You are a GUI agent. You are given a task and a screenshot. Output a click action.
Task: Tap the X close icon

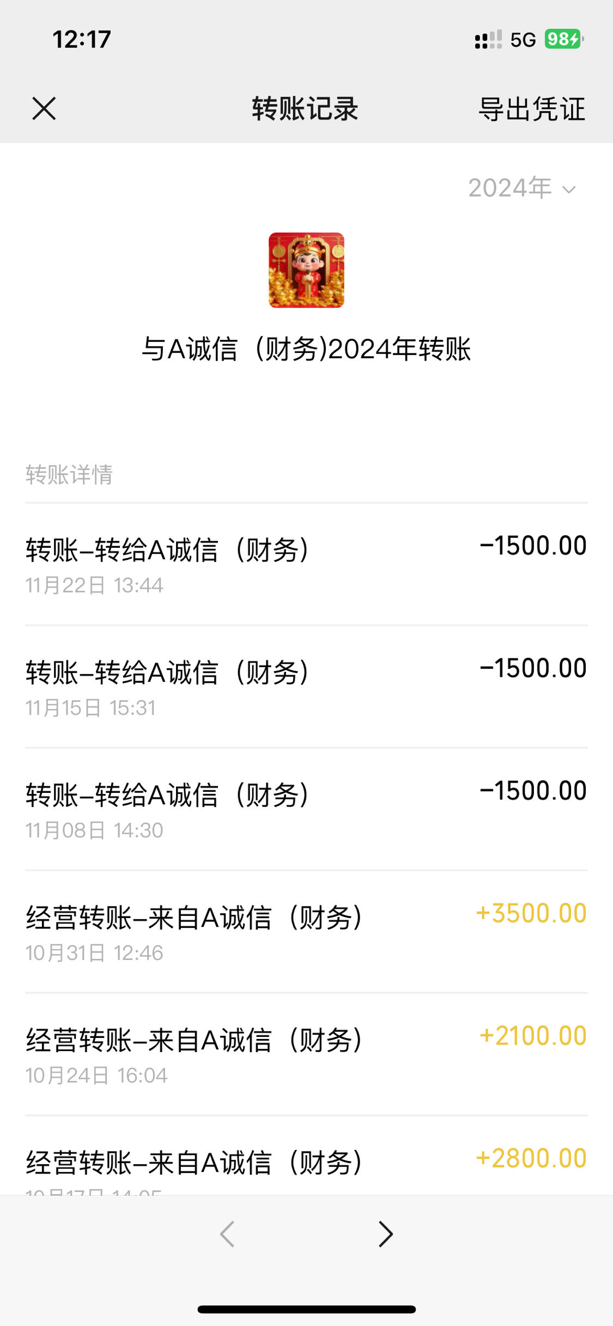tap(44, 108)
